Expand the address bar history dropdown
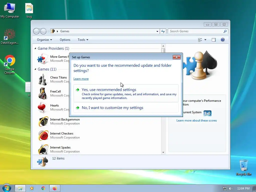 [157, 31]
